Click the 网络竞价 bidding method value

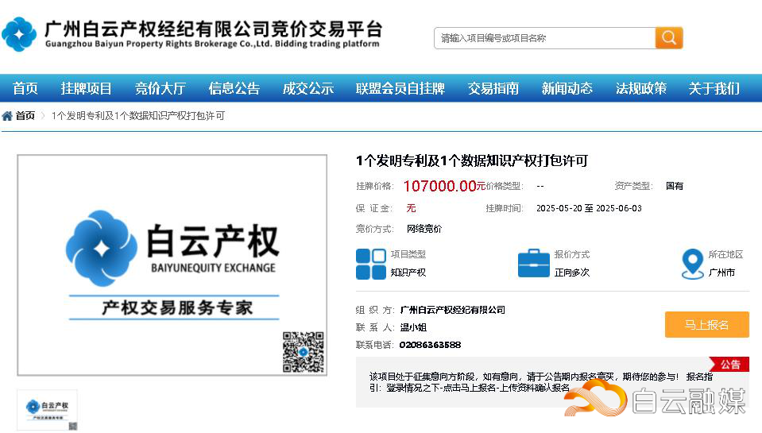point(424,229)
